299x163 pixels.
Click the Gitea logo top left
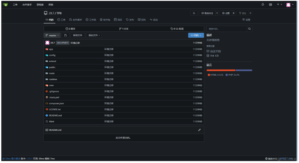click(x=5, y=4)
